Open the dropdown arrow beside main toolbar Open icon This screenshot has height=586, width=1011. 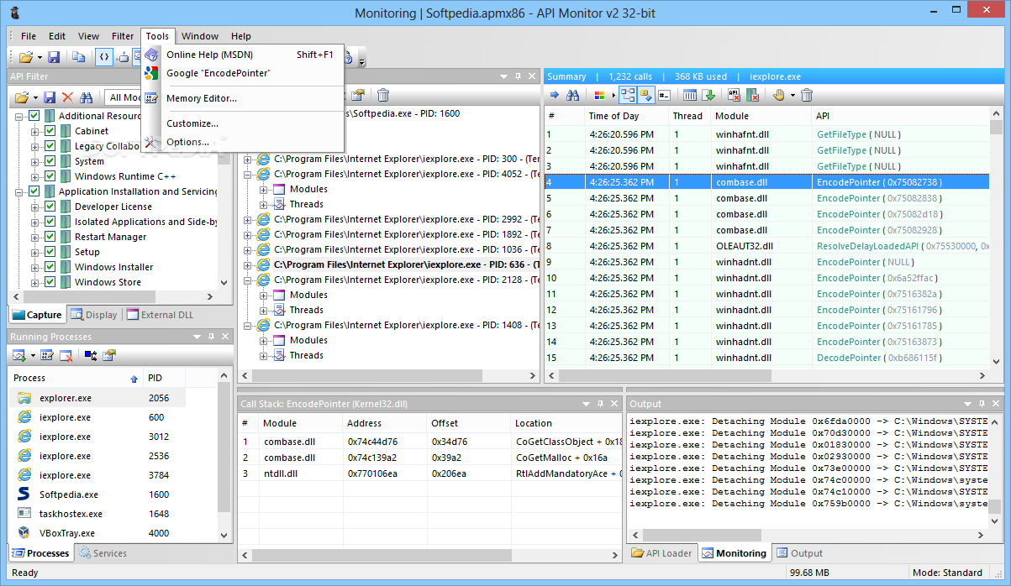pos(38,57)
